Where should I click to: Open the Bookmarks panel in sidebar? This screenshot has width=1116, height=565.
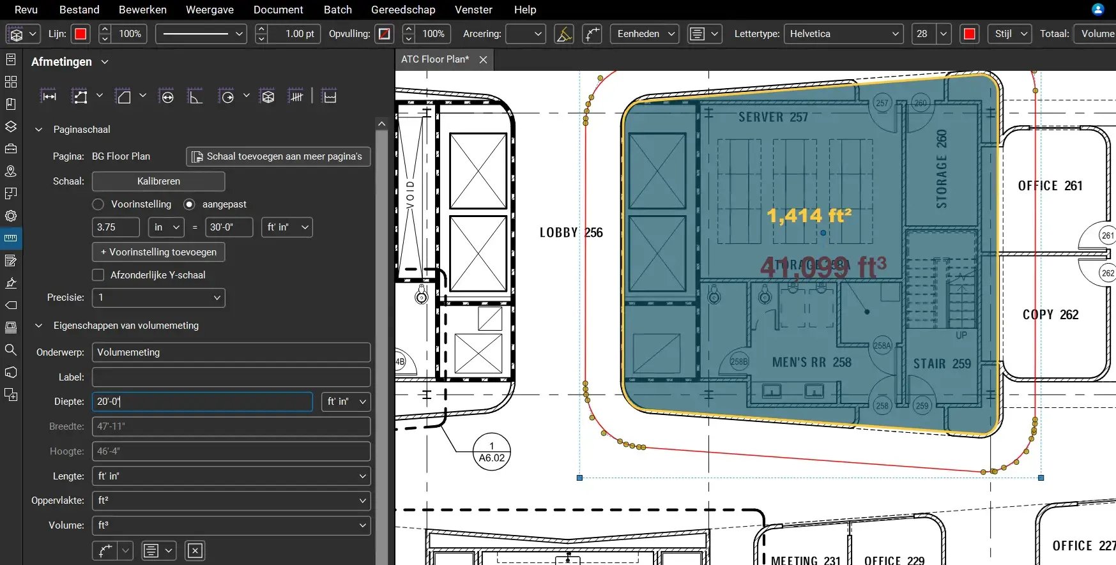click(x=11, y=104)
